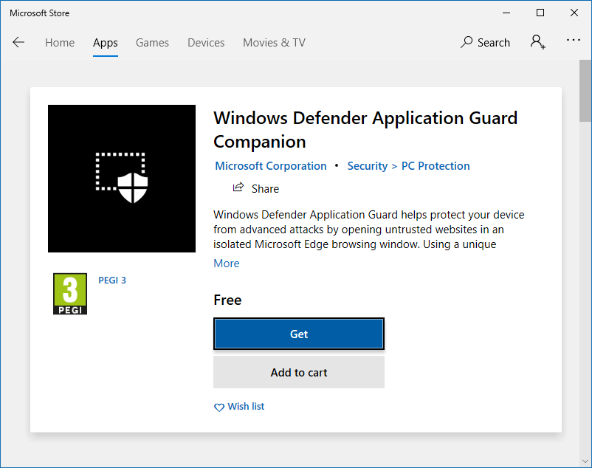The width and height of the screenshot is (592, 468).
Task: Click the Windows Defender shield app logo
Action: pos(121,178)
